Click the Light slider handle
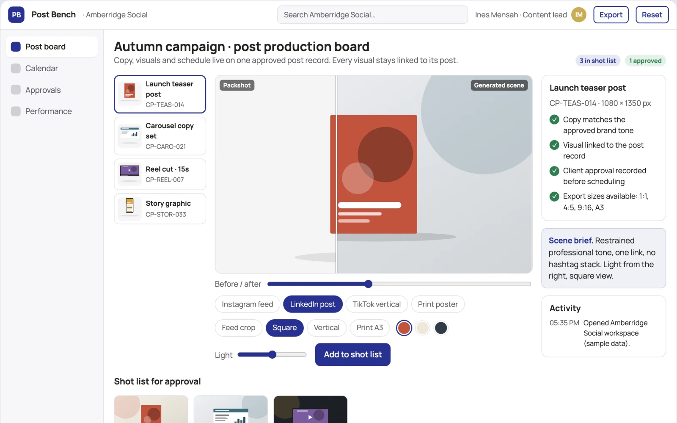The width and height of the screenshot is (677, 423). point(272,355)
